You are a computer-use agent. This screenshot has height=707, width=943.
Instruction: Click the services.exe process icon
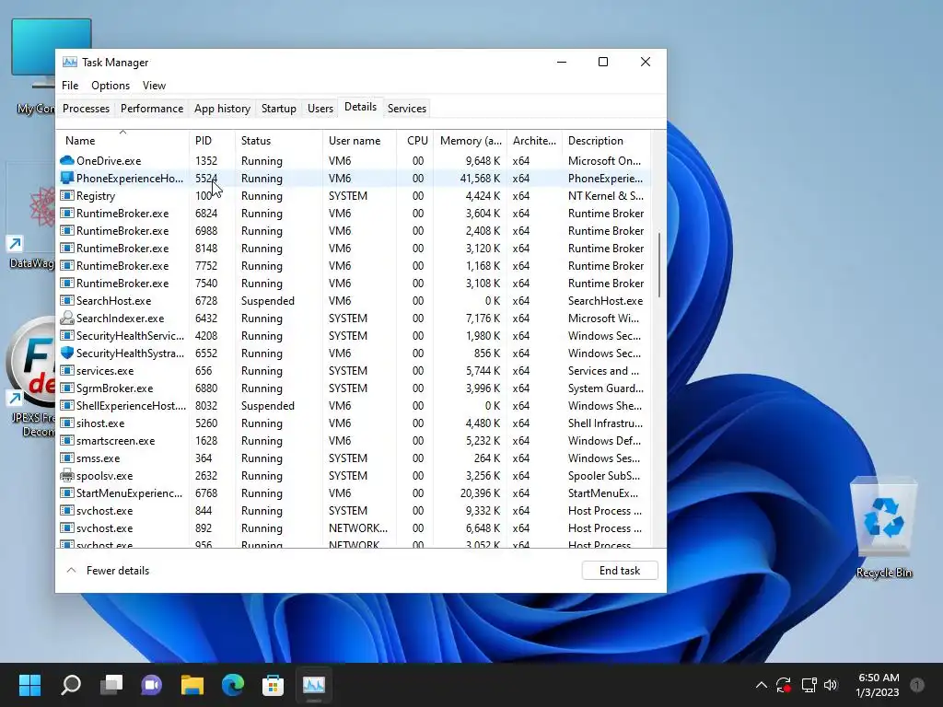(x=66, y=370)
